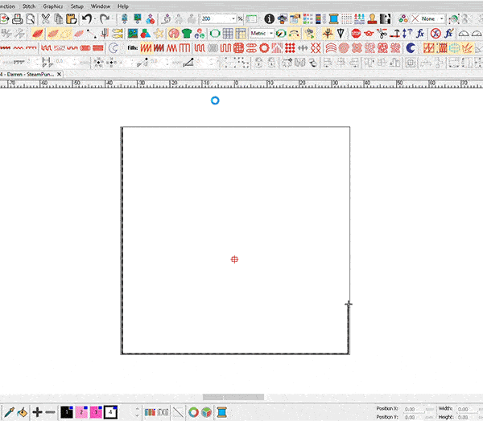Click the scissors trim function icon
The width and height of the screenshot is (483, 421).
tap(382, 33)
